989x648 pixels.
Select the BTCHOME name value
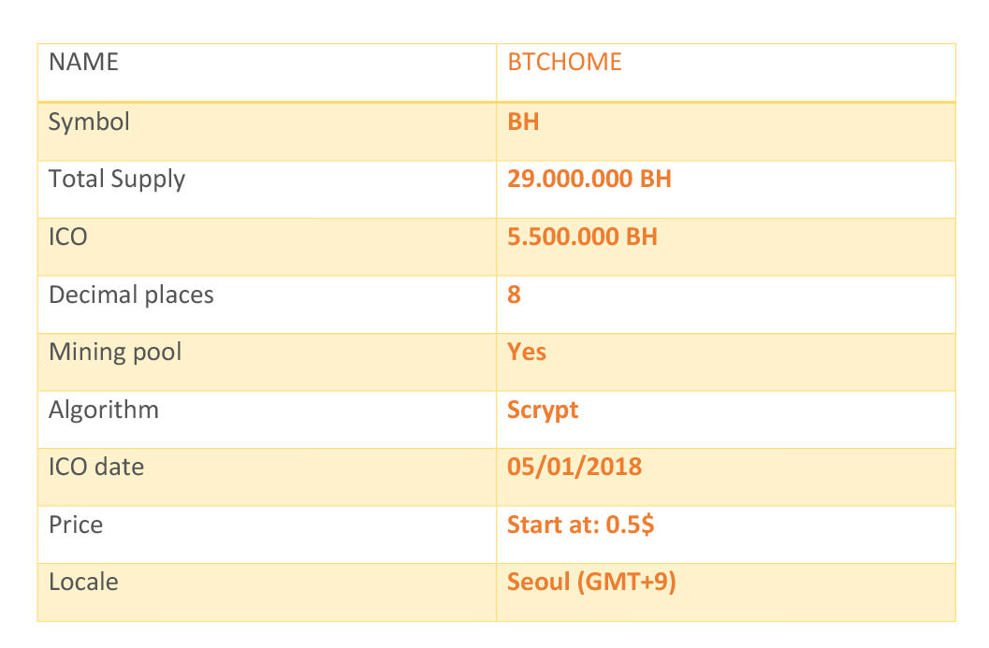click(564, 63)
